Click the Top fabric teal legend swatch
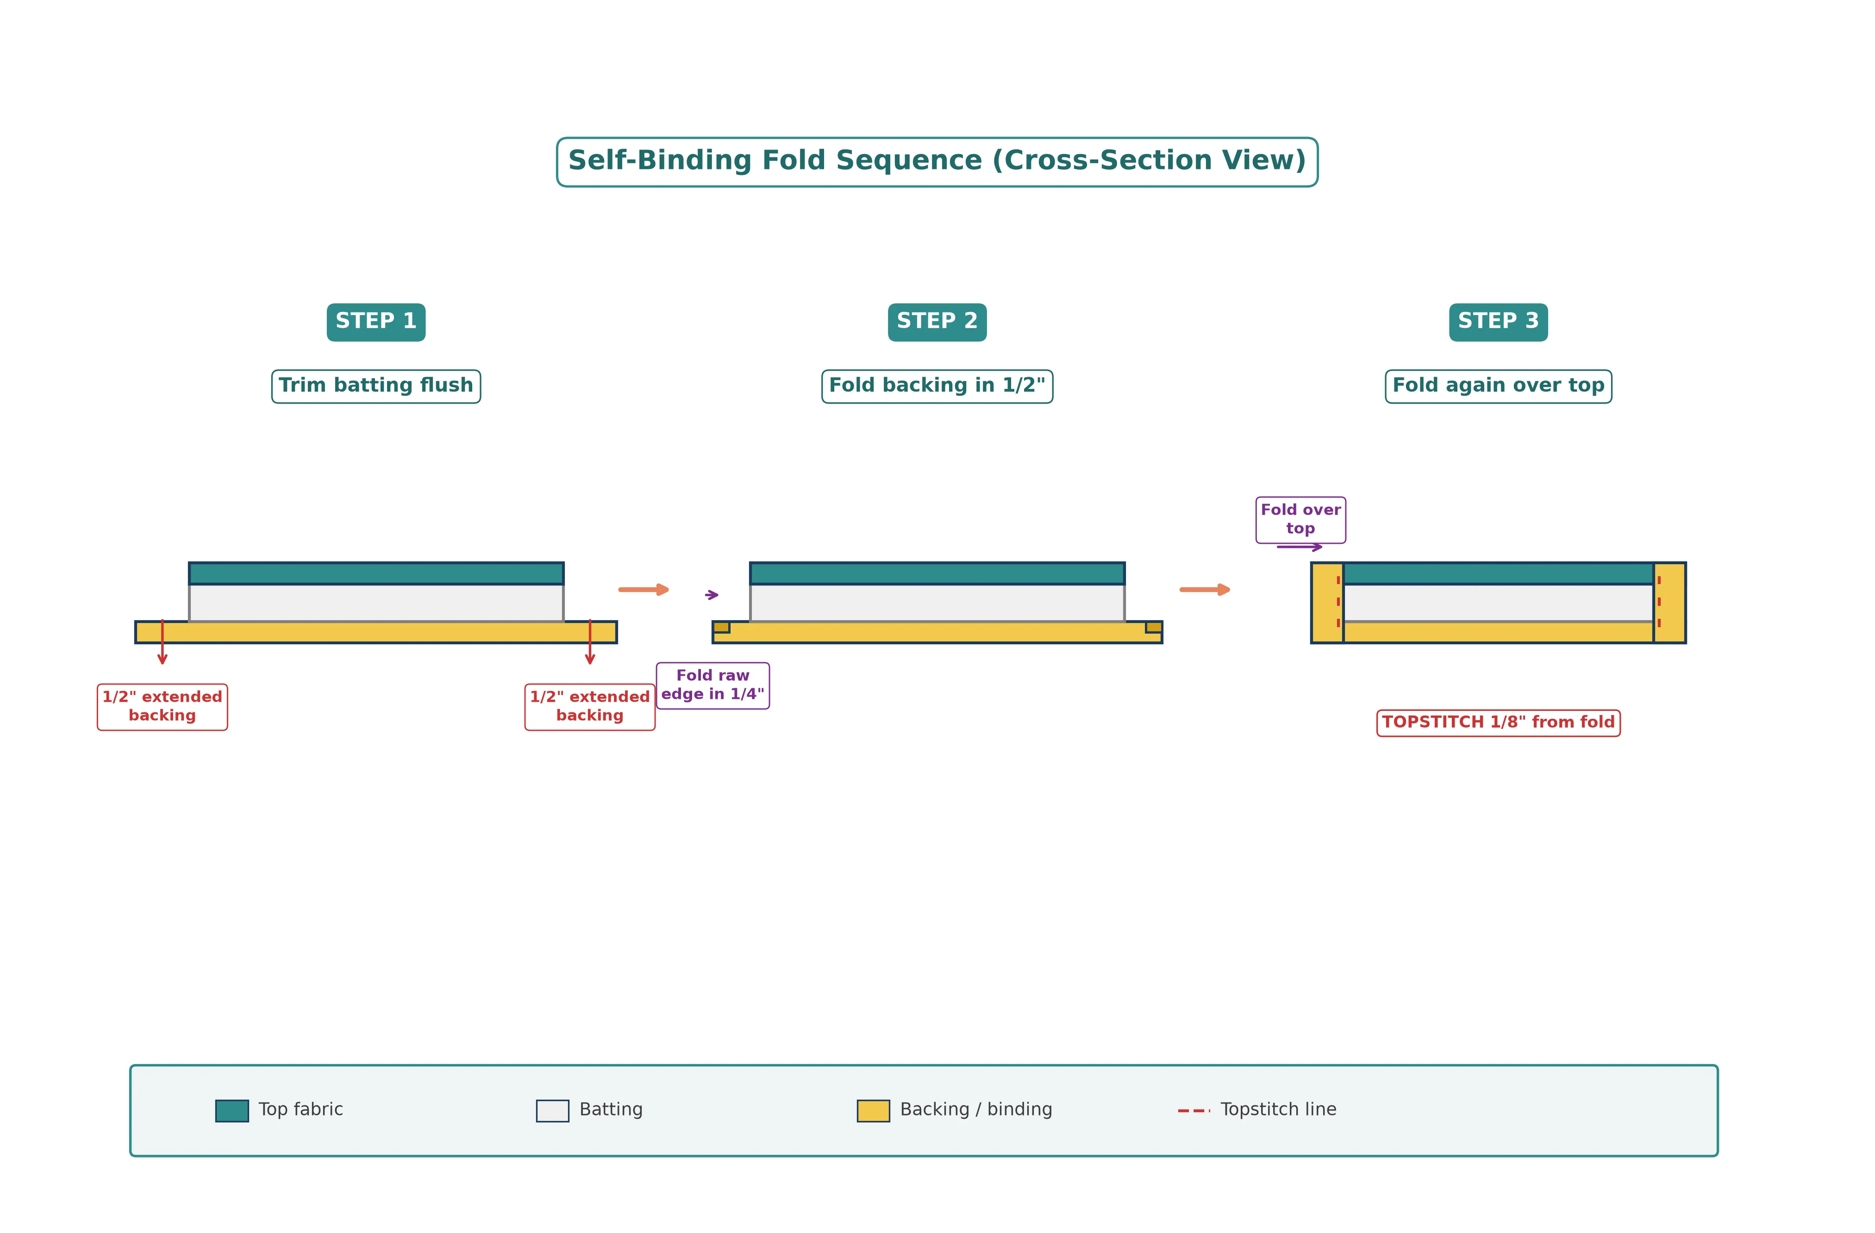Screen dimensions: 1875x1233 (x=231, y=1110)
